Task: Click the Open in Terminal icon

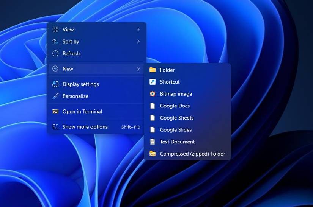Action: 55,112
